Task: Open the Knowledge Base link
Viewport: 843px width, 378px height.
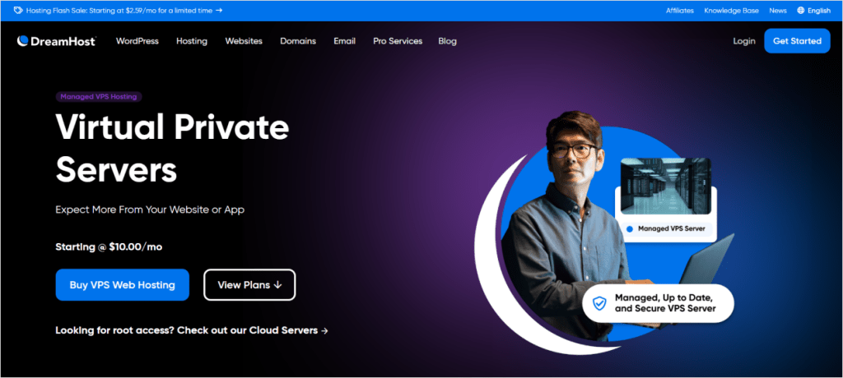Action: coord(731,10)
